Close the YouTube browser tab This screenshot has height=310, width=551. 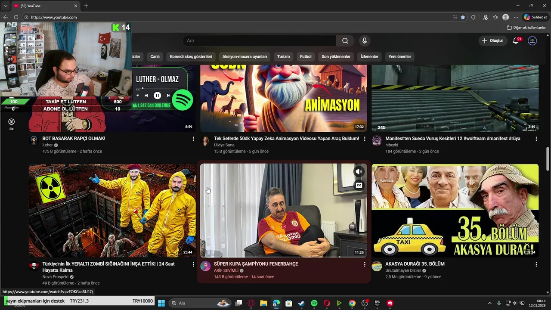pos(76,6)
